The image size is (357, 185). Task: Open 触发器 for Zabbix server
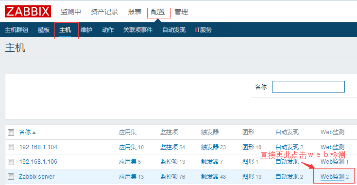pyautogui.click(x=210, y=177)
